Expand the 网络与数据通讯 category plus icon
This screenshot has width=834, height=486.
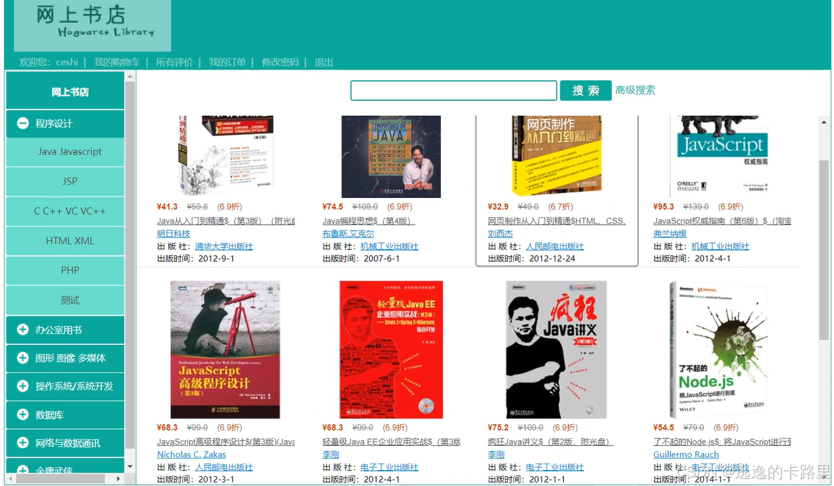(x=23, y=443)
